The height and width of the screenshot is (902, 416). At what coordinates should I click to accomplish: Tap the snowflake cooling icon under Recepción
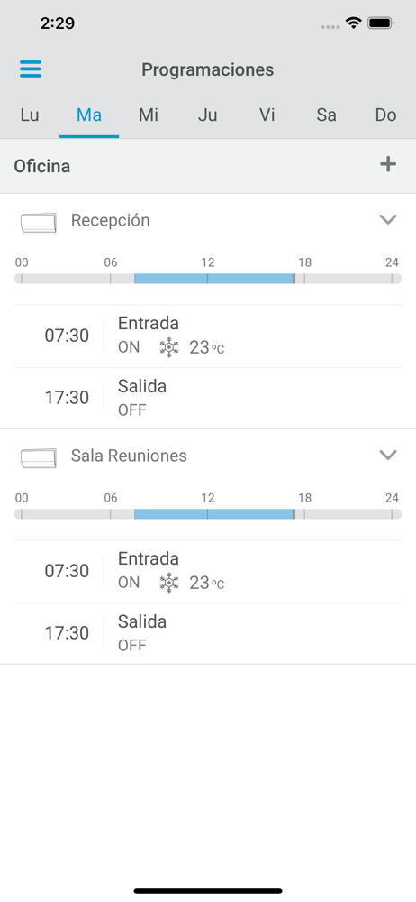[x=169, y=347]
